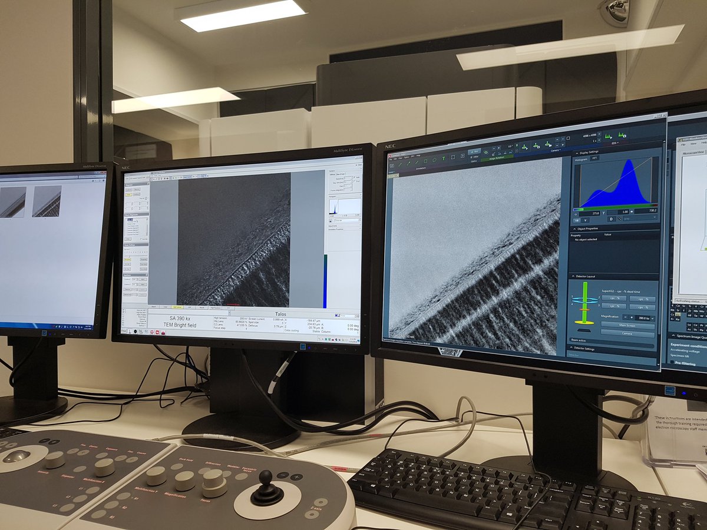Tick the Pre-filtering checkbox in the rightmost window
The height and width of the screenshot is (530, 707).
(x=672, y=362)
